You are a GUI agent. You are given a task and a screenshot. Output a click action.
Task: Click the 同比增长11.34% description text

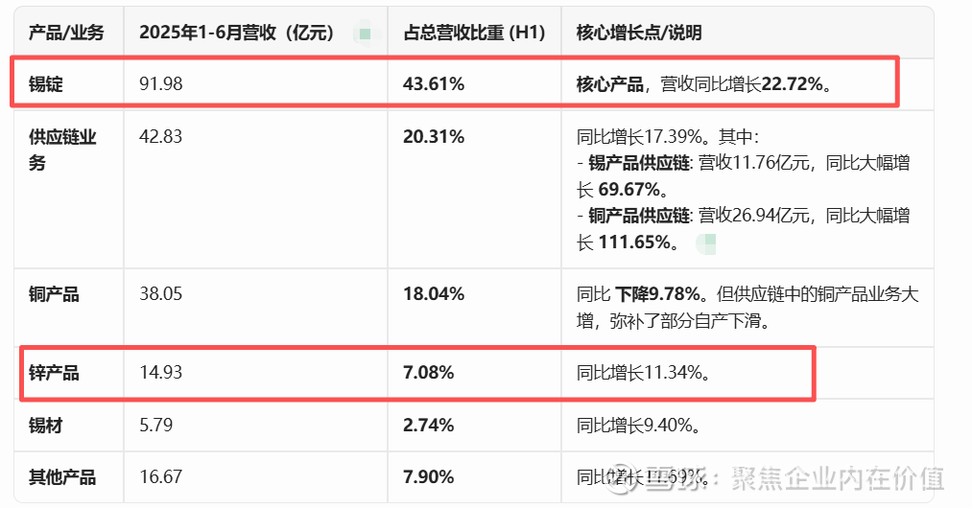point(644,373)
